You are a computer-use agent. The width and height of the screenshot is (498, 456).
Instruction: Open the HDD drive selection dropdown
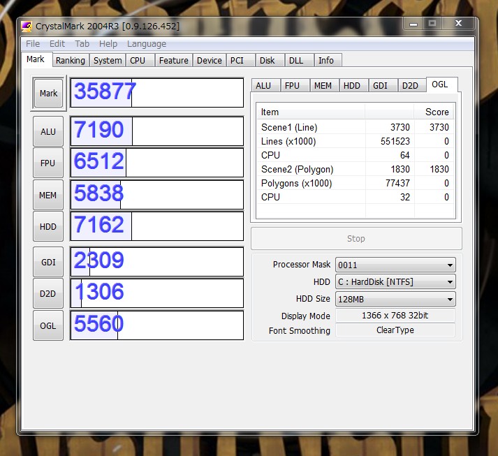point(395,281)
